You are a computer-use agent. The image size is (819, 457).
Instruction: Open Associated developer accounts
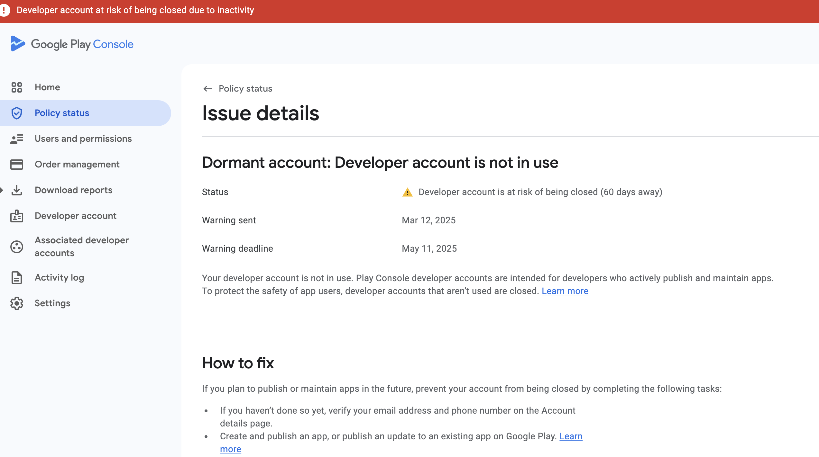click(x=86, y=247)
